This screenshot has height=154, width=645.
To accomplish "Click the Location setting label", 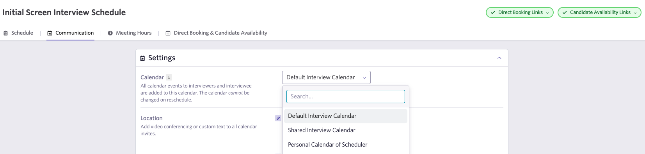I will 151,118.
